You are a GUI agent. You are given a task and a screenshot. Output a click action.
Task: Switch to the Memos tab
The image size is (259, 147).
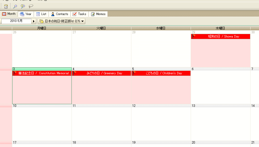[x=98, y=14]
